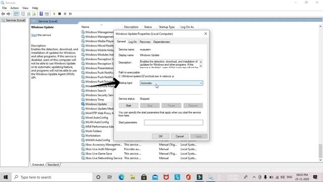Open the Office app from the taskbar
Image resolution: width=323 pixels, height=182 pixels.
(188, 177)
